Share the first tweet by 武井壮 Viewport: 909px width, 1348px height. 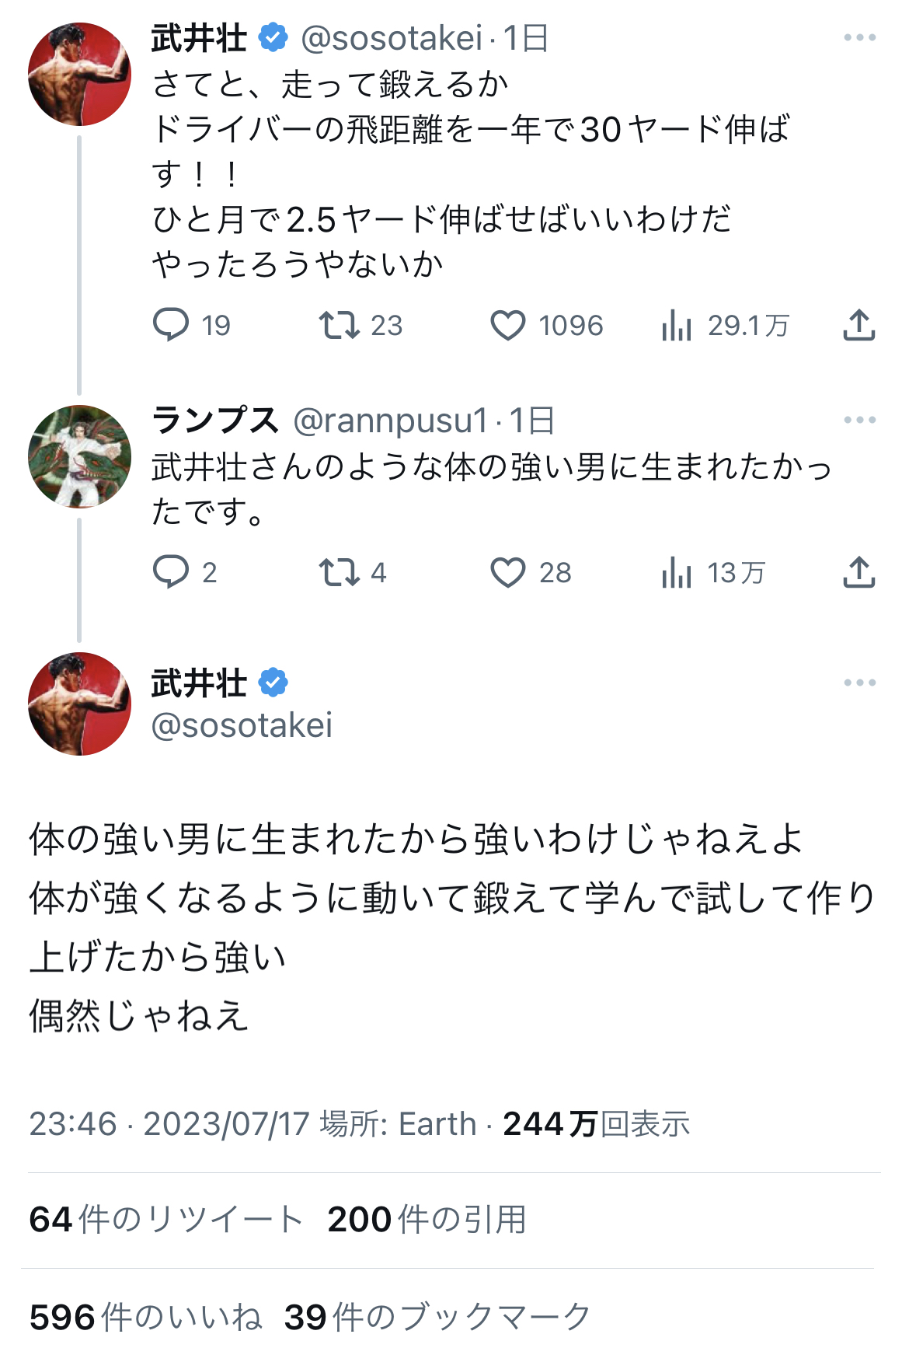pyautogui.click(x=858, y=325)
